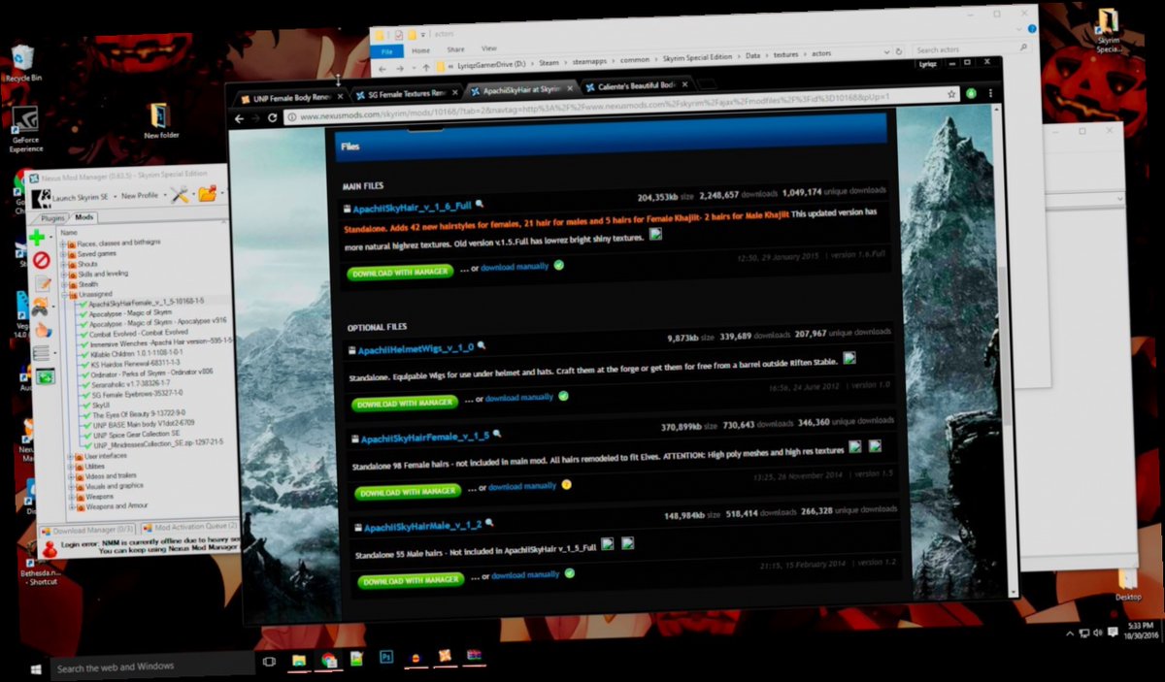Expand the Skills and leveling category
This screenshot has width=1165, height=682.
[x=65, y=275]
